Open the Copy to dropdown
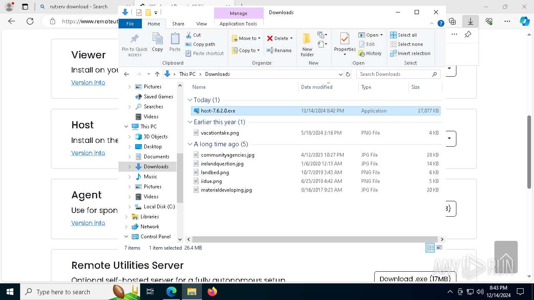The width and height of the screenshot is (534, 300). [x=246, y=50]
